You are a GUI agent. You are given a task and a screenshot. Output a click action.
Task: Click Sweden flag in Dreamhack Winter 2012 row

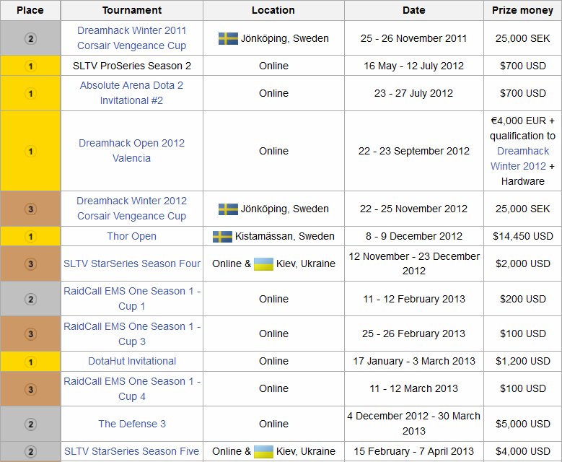coord(228,209)
